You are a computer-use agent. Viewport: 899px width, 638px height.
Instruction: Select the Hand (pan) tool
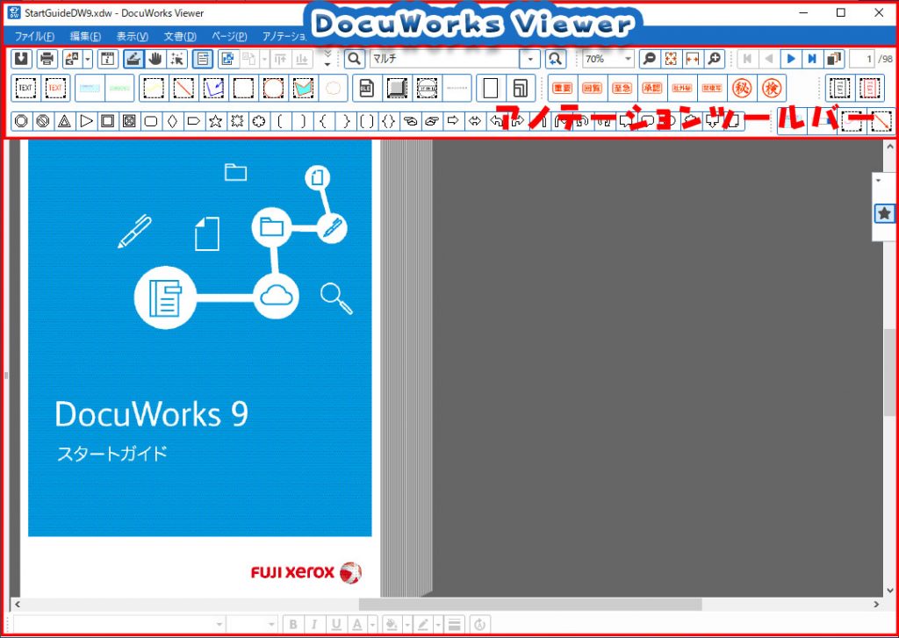click(x=156, y=61)
